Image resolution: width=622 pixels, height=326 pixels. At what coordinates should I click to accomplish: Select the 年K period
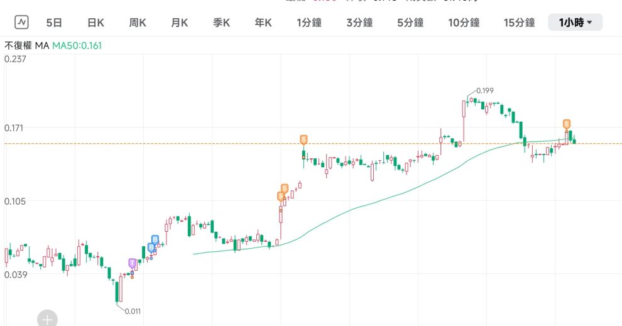[x=263, y=23]
